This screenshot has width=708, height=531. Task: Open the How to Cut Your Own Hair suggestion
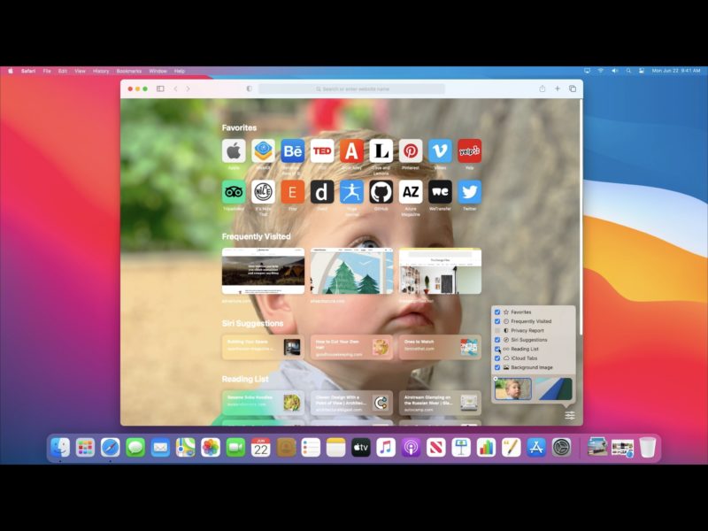351,347
